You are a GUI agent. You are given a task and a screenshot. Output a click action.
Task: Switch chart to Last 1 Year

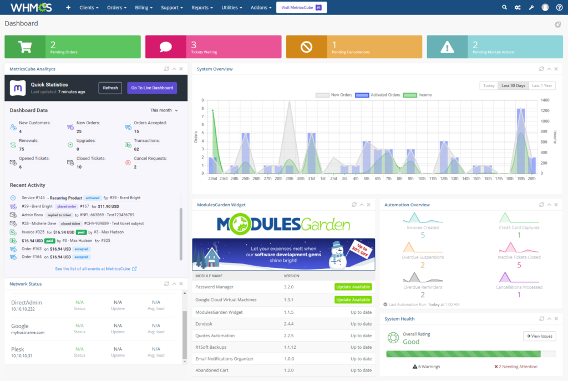(x=541, y=85)
